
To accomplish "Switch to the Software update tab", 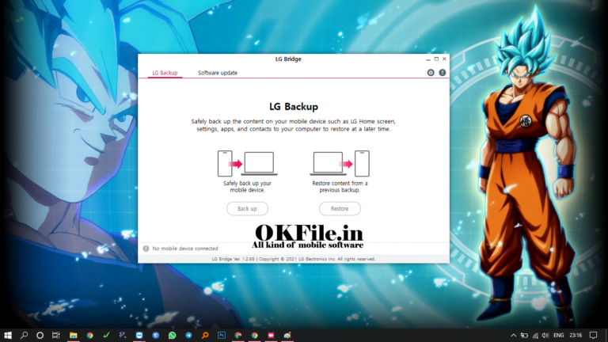I will 218,73.
